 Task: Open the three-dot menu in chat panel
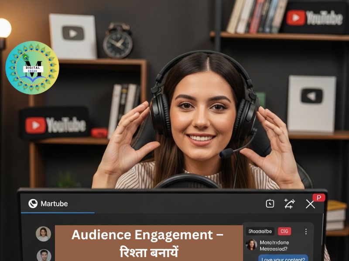tap(306, 231)
